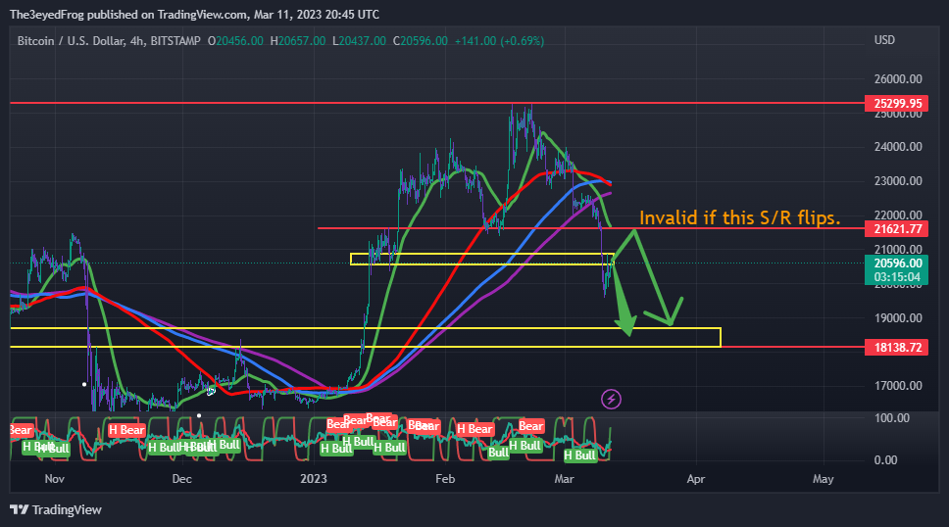The image size is (949, 527).
Task: Click the 26000.00 price axis label
Action: 898,79
